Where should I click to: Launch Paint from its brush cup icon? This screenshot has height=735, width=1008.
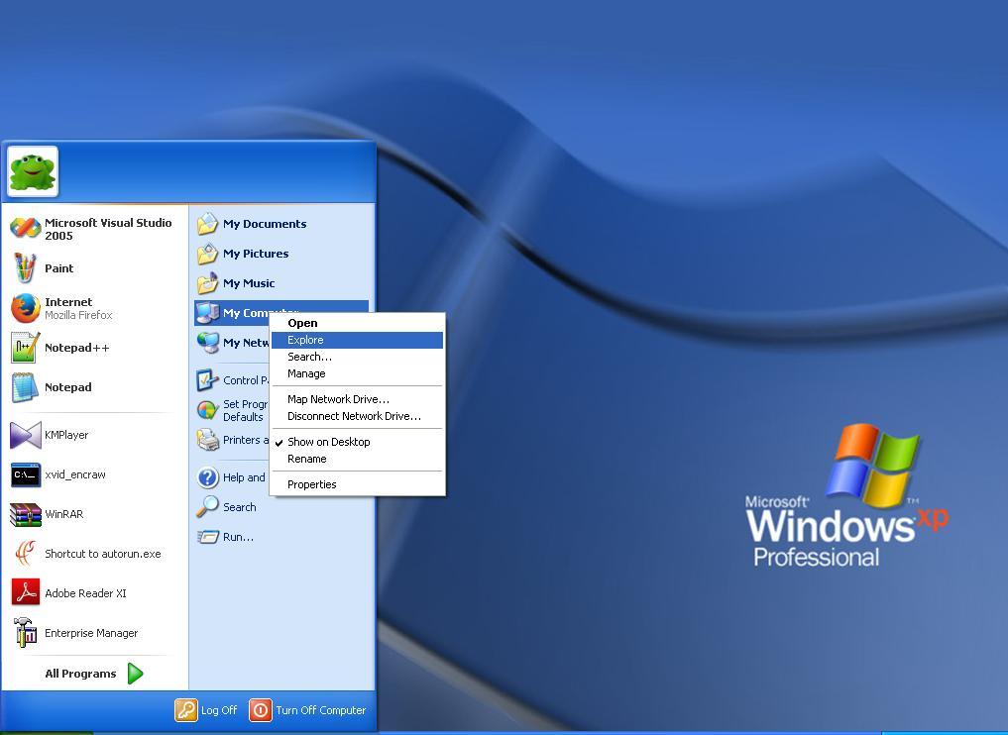click(x=26, y=267)
